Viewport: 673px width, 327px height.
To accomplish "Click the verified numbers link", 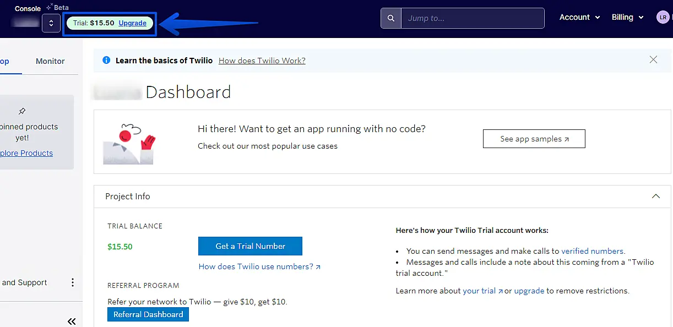I will click(592, 251).
